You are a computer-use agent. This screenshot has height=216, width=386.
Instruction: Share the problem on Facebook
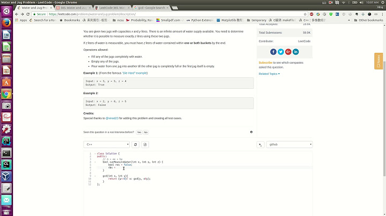pos(273,52)
